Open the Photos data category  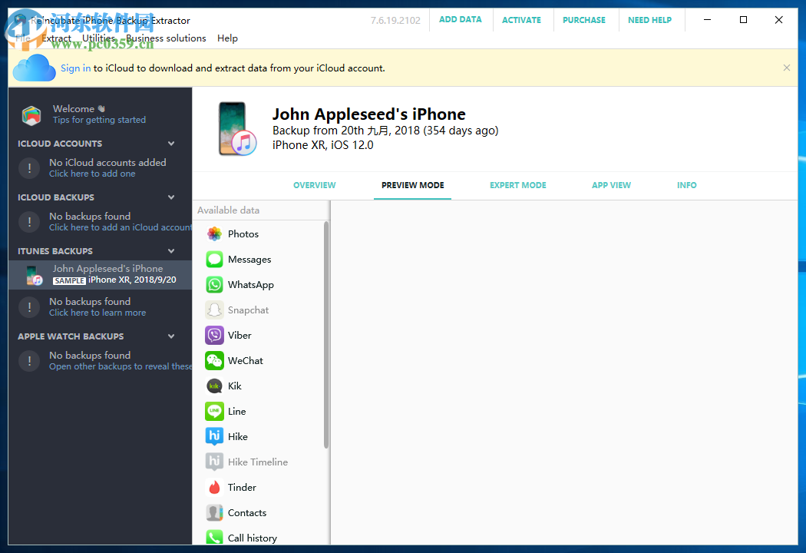point(243,233)
